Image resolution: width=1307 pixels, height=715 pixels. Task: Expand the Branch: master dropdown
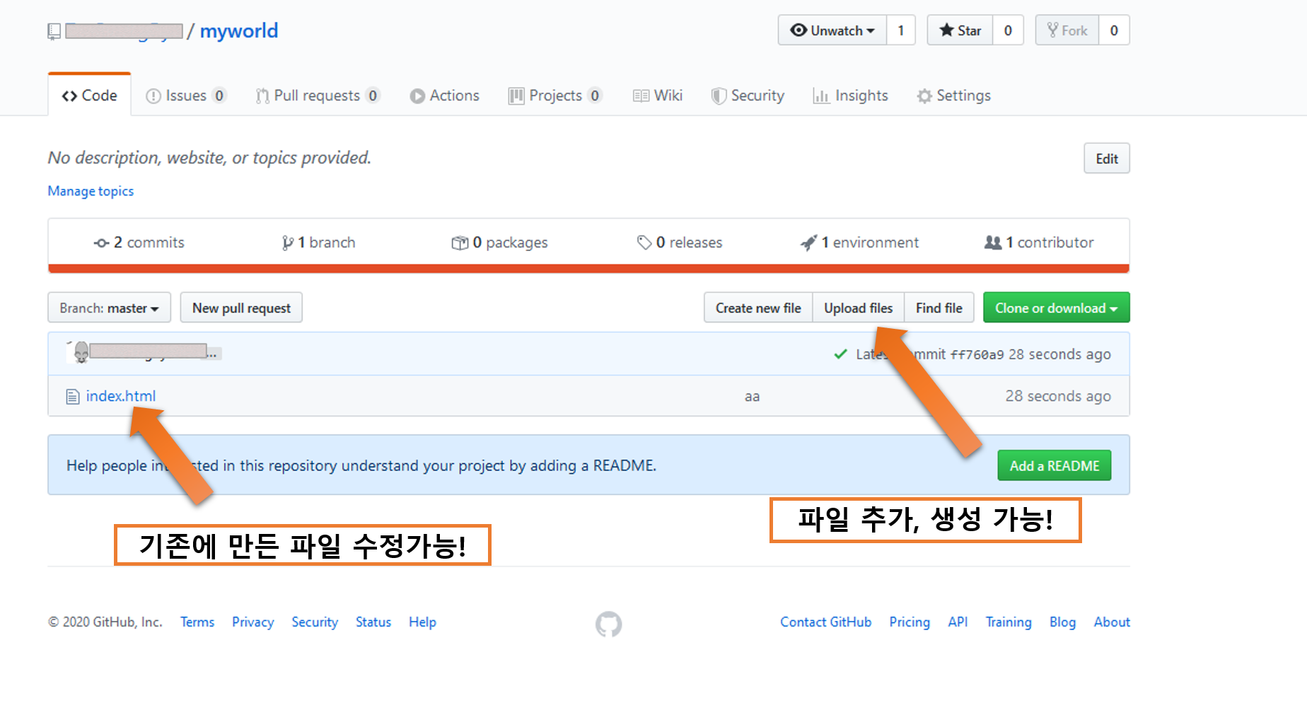point(109,308)
